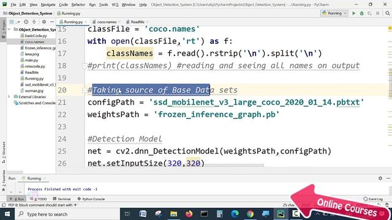Start debugging with the bug icon
Image resolution: width=392 pixels, height=220 pixels.
[x=362, y=13]
